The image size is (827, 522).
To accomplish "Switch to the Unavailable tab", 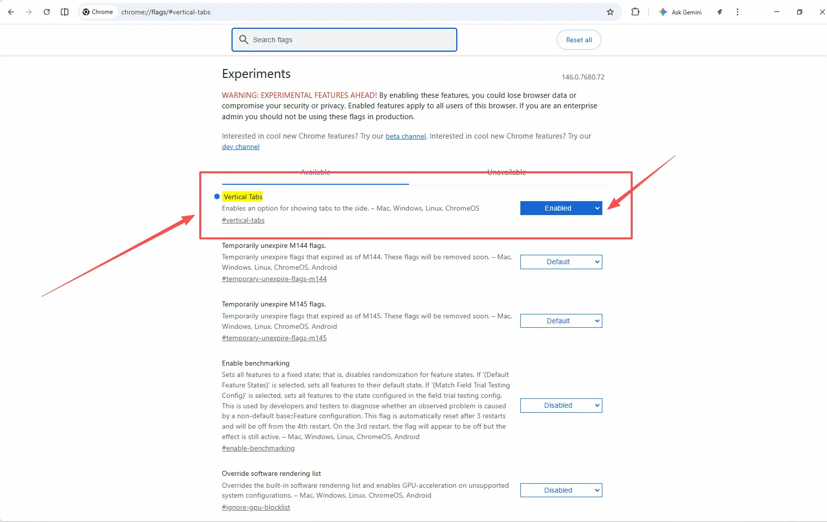I will coord(506,173).
